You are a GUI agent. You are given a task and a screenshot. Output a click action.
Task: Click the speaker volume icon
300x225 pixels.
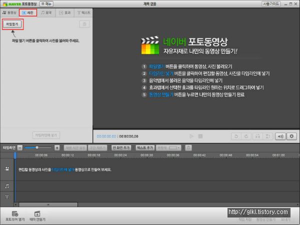coord(280,136)
